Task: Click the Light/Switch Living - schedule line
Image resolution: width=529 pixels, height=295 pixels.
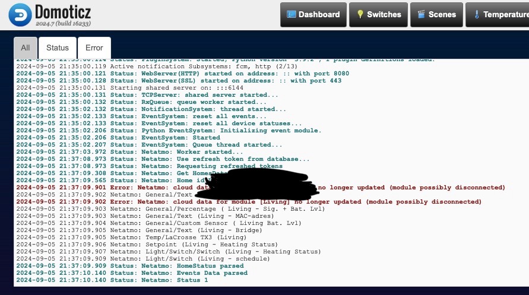Action: pos(143,259)
